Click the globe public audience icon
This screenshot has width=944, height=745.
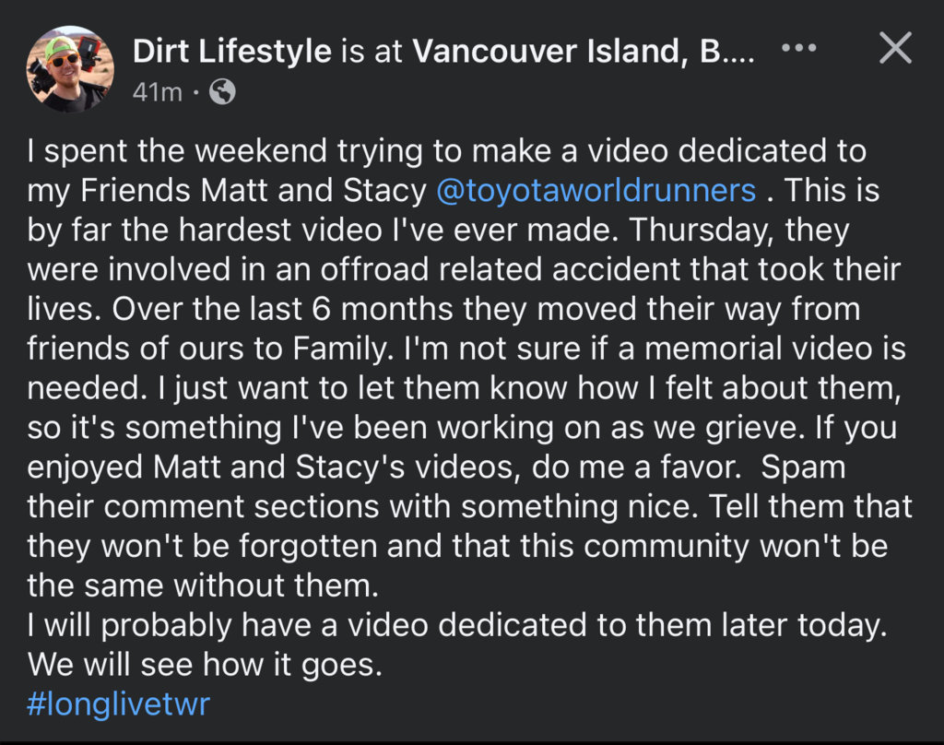222,92
